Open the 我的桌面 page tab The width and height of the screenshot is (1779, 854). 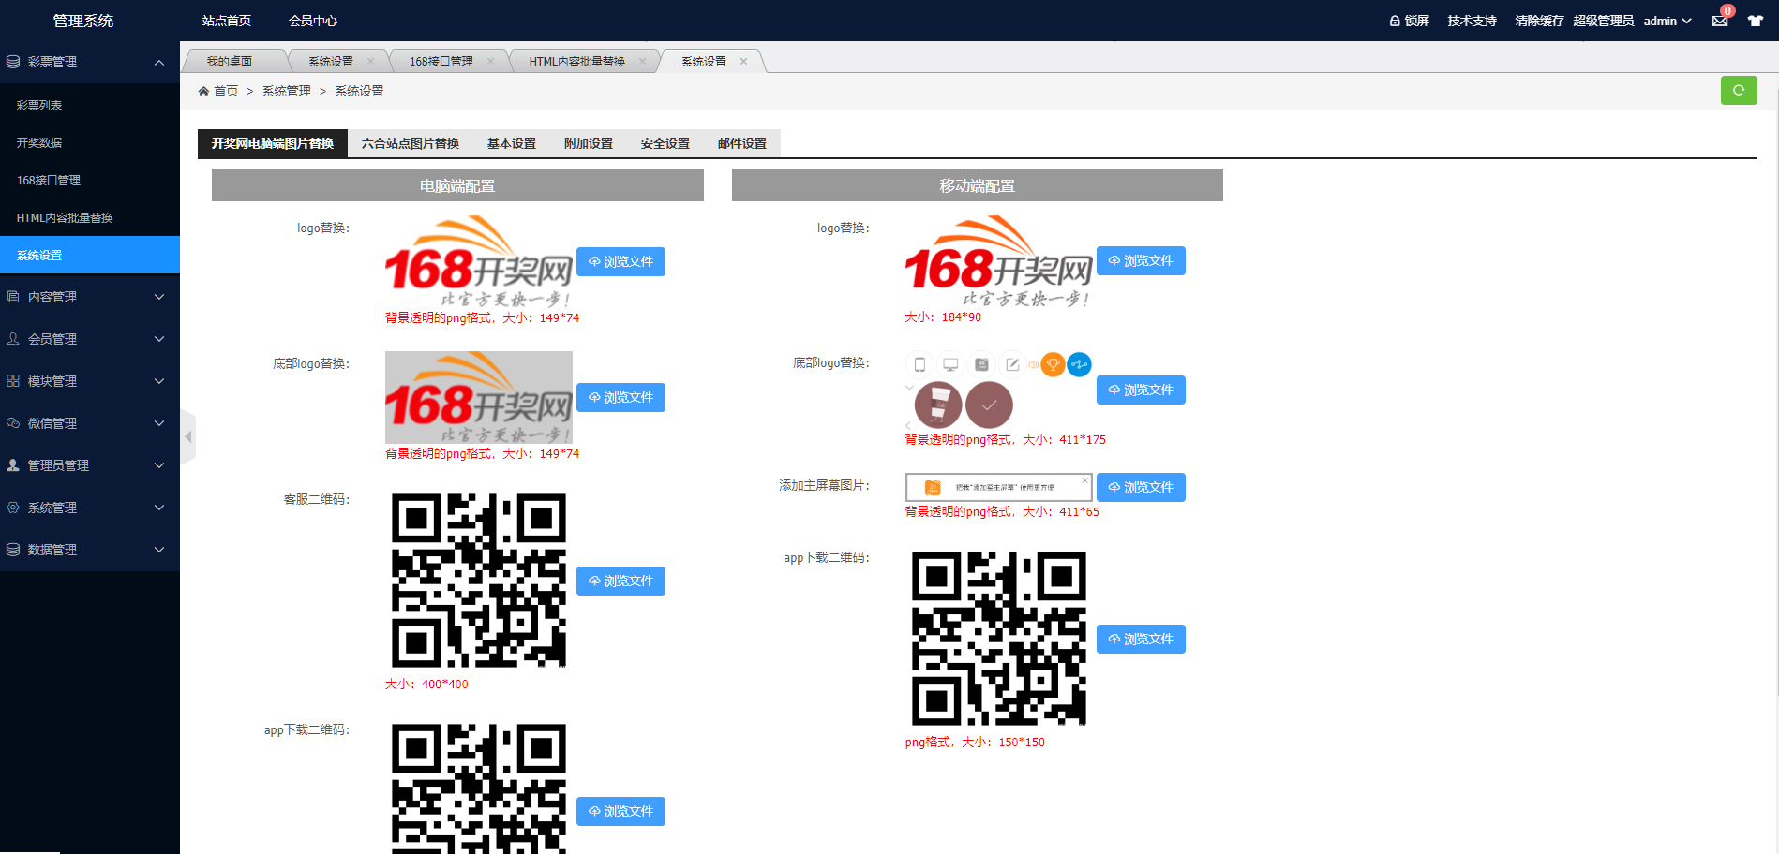coord(230,62)
